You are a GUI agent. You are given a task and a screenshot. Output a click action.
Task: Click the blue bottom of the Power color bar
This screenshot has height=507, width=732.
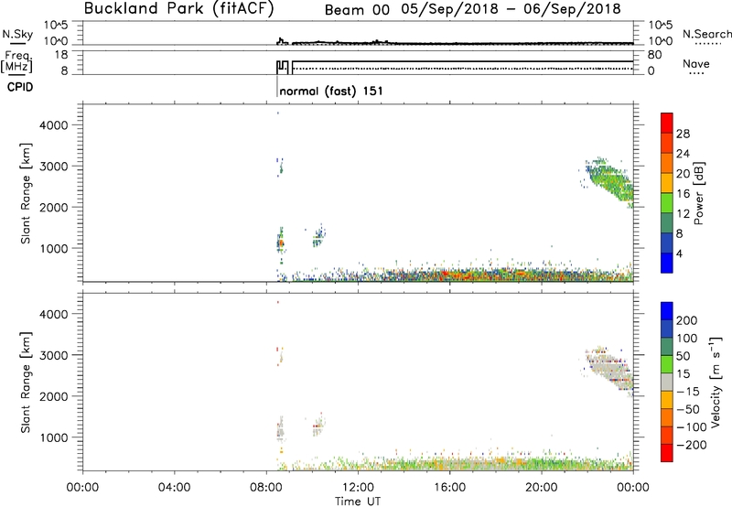667,263
